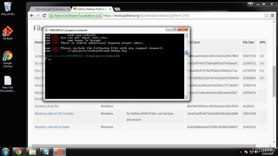This screenshot has height=156, width=278.
Task: Open the MINGW32 window title icon
Action: [x=46, y=30]
